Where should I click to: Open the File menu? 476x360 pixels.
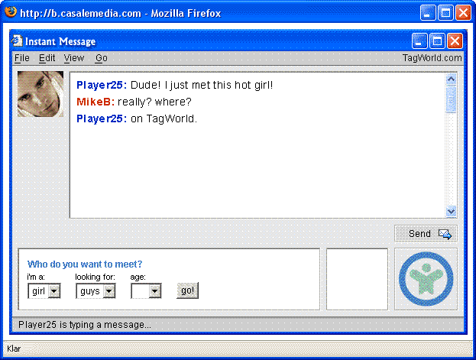[22, 58]
